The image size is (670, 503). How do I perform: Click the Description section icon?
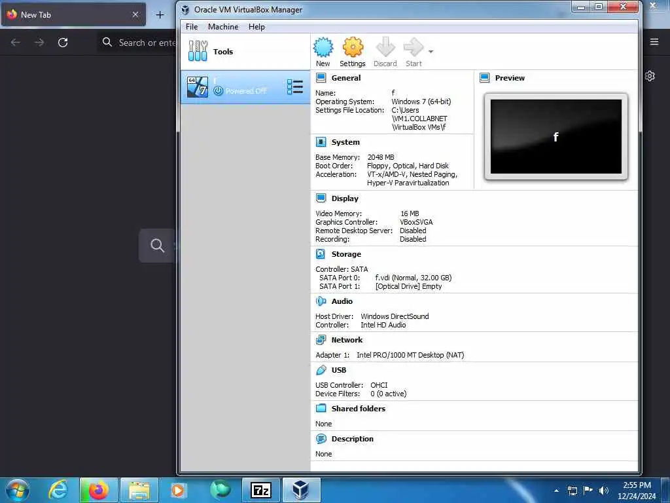pos(321,439)
